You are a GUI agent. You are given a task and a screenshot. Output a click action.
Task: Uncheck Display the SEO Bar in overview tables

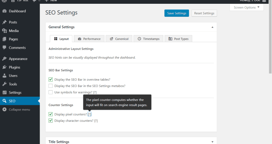point(51,80)
